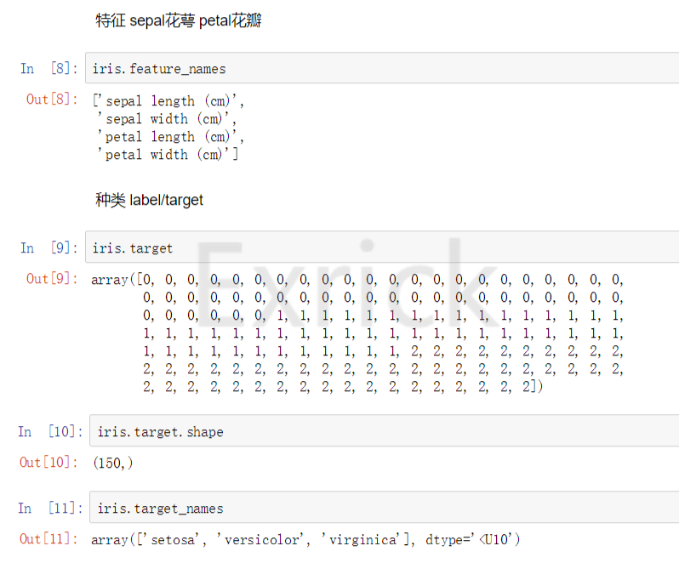Select the In [8] cell prompt
The height and width of the screenshot is (563, 679).
(49, 68)
